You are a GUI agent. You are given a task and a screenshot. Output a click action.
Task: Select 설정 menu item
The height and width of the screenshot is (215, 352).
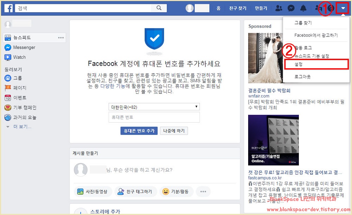tap(316, 64)
